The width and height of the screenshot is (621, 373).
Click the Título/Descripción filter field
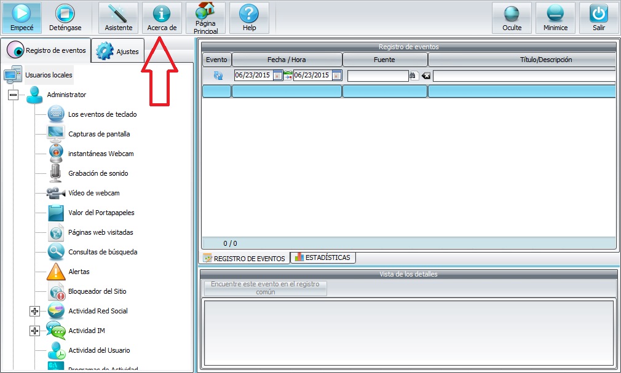[524, 76]
